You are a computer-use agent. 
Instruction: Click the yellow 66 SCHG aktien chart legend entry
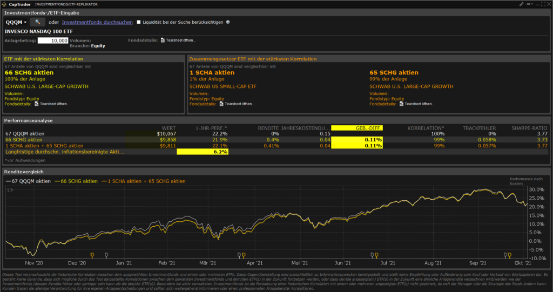(x=76, y=181)
